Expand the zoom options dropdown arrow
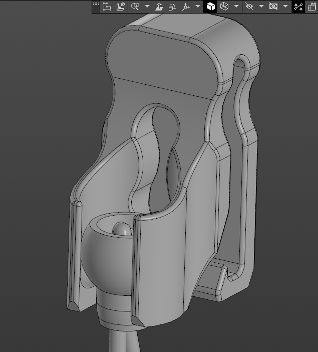The height and width of the screenshot is (352, 318). [147, 7]
